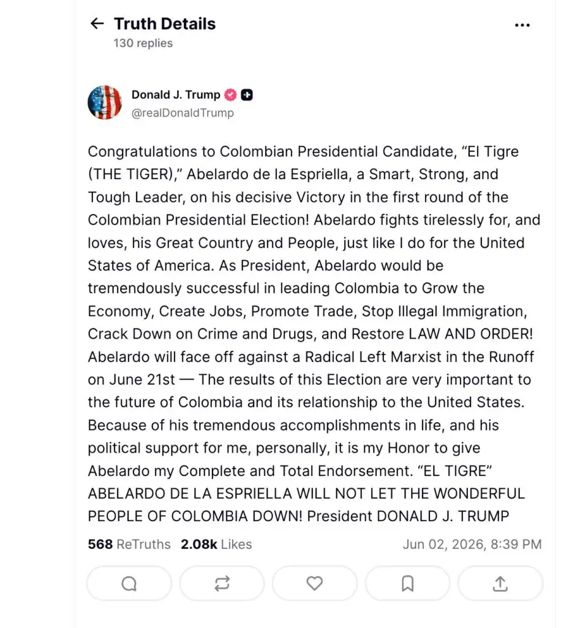View the 2.08k Likes list
Screen dimensions: 561x628
(216, 545)
